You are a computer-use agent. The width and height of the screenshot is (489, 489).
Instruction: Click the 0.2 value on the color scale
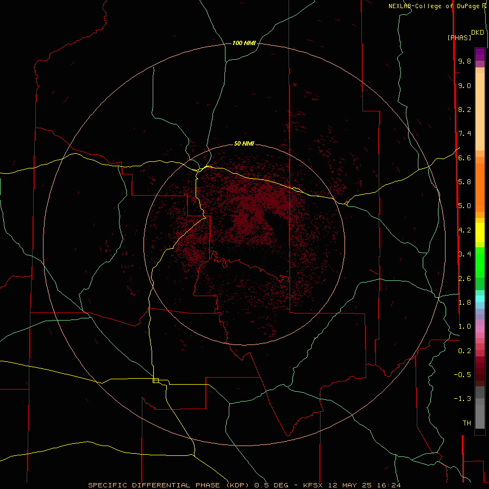click(465, 351)
